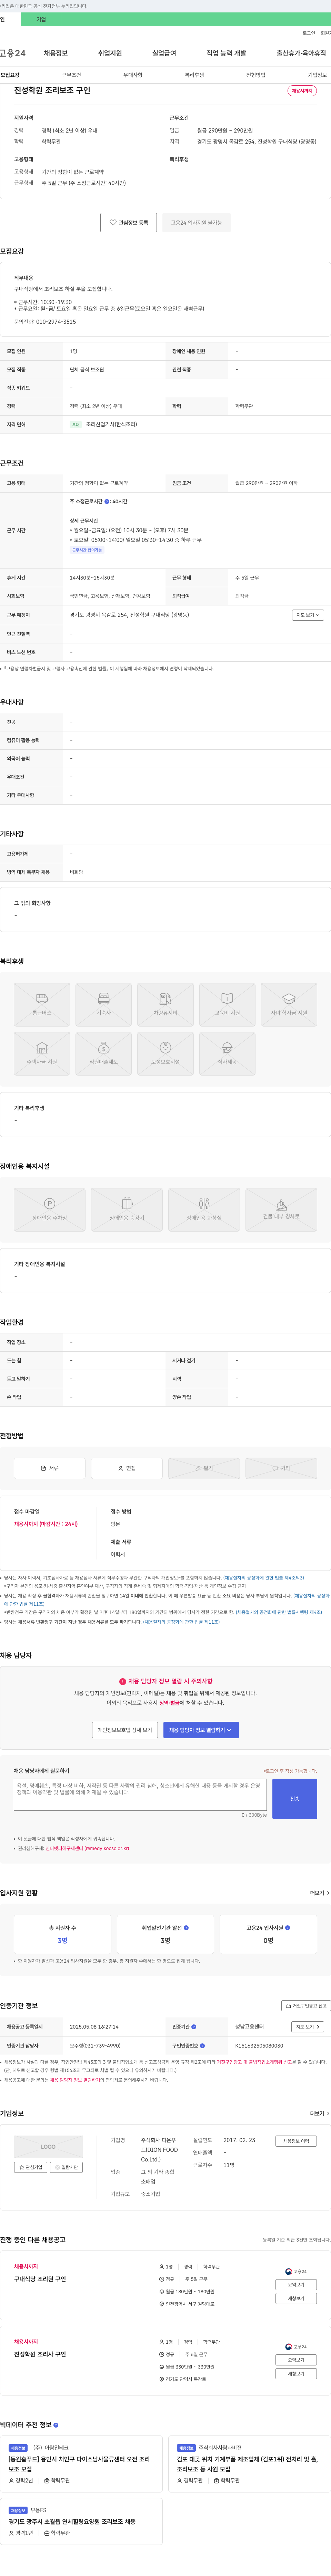Select the 면접 screening method
The height and width of the screenshot is (2576, 331).
tap(127, 1468)
